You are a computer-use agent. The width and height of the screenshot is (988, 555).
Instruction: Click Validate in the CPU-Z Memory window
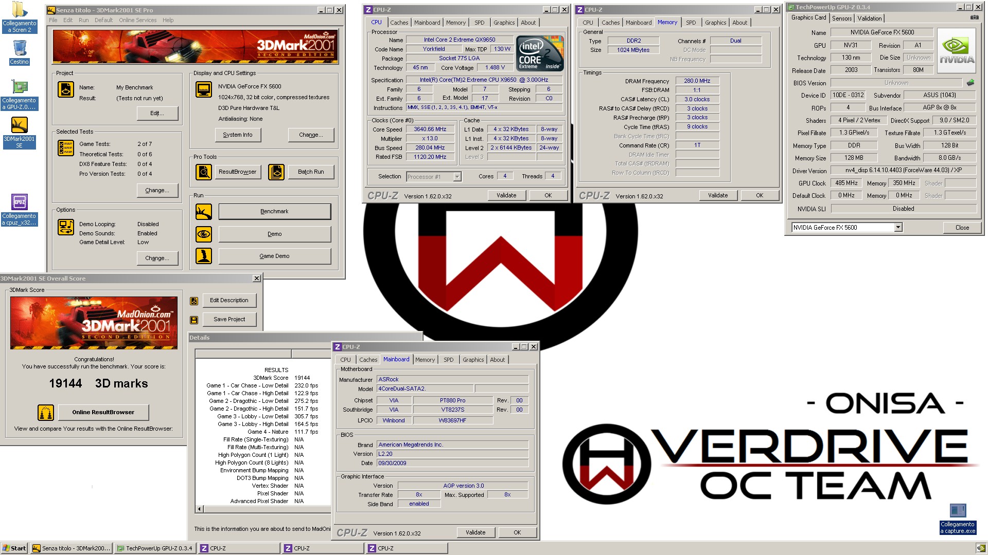coord(717,195)
